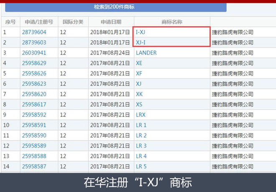Select application number 26030941
276x192 pixels.
click(34, 53)
